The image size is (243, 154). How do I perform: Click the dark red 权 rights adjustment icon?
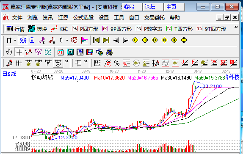pyautogui.click(x=74, y=40)
